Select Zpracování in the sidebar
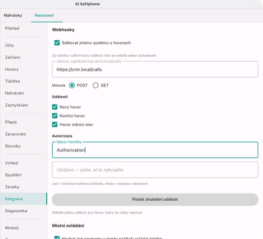Image resolution: width=263 pixels, height=239 pixels. [16, 134]
